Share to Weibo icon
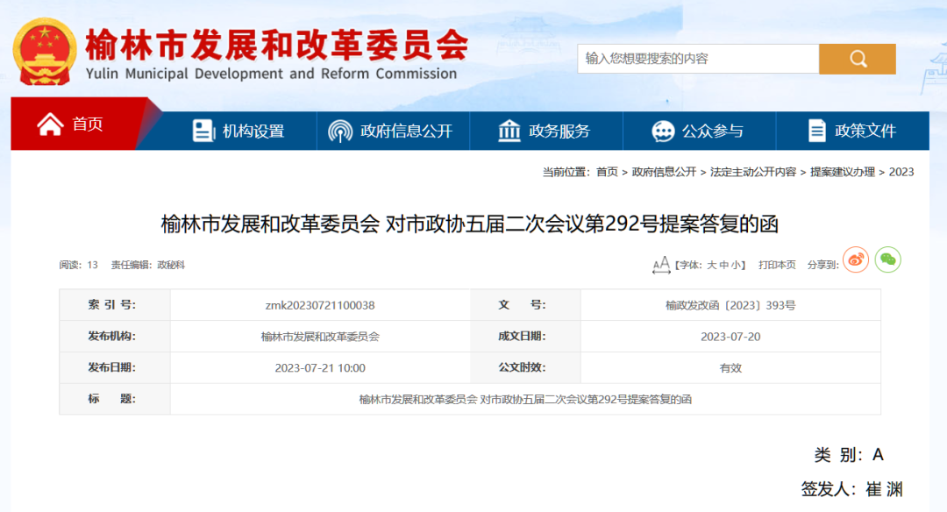Image resolution: width=947 pixels, height=512 pixels. pyautogui.click(x=856, y=260)
